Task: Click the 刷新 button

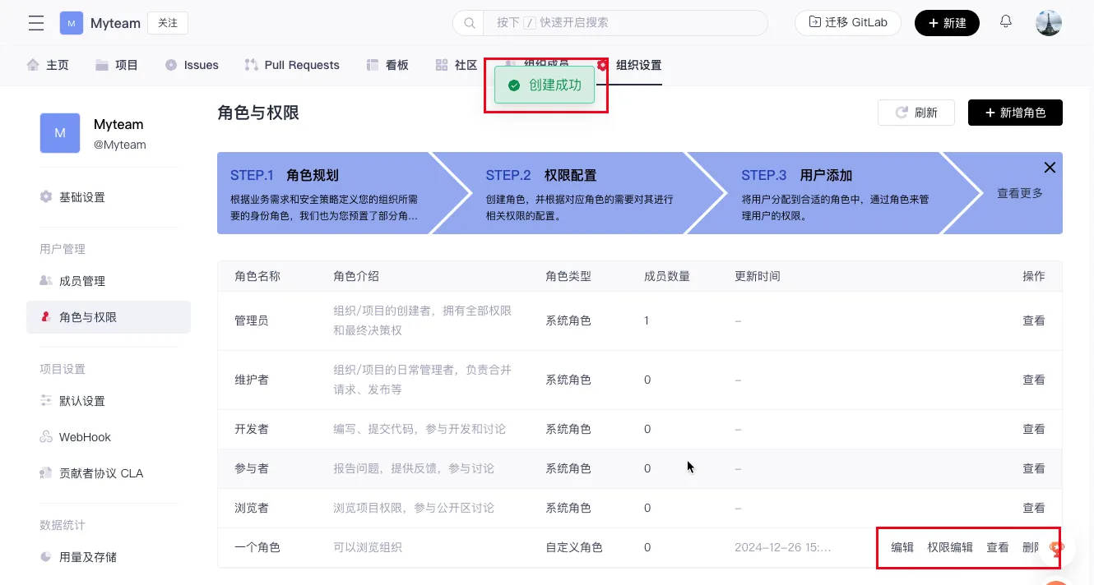Action: click(x=916, y=113)
